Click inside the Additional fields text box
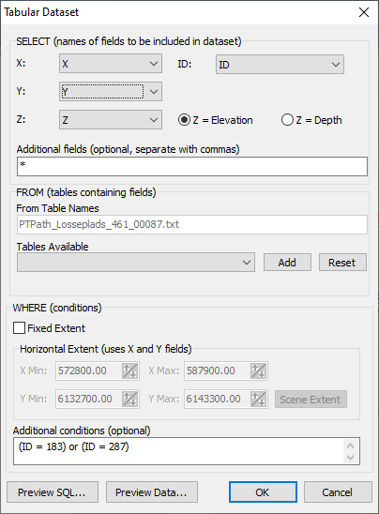The image size is (379, 514). 192,167
